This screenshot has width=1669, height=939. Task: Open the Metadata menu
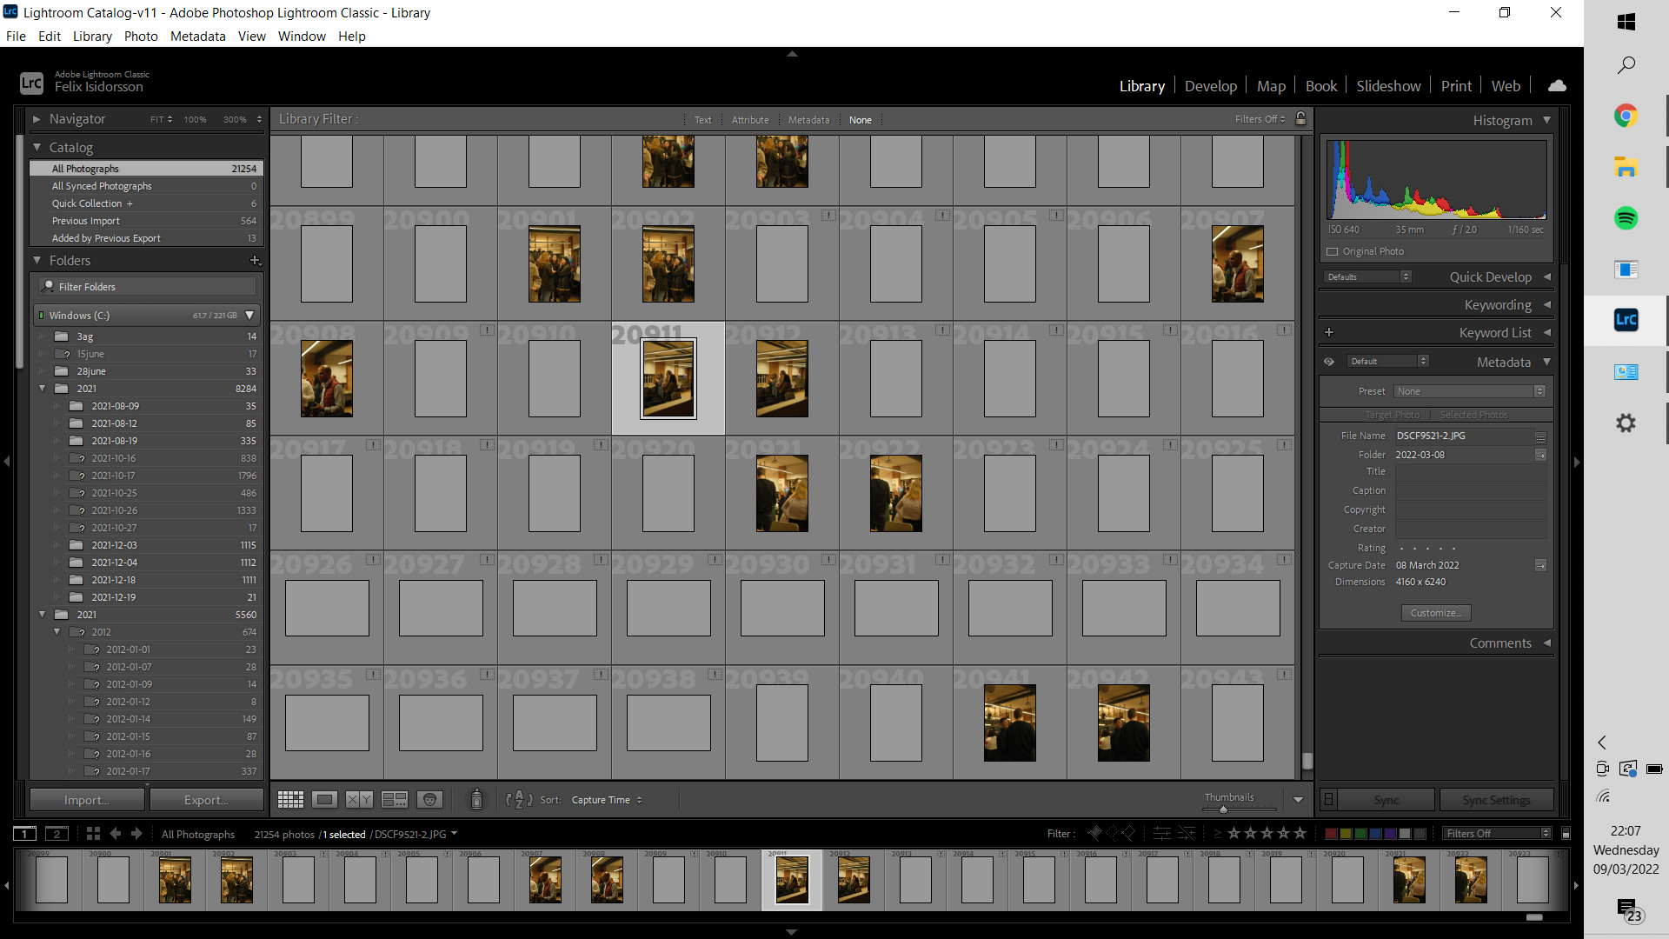[197, 37]
